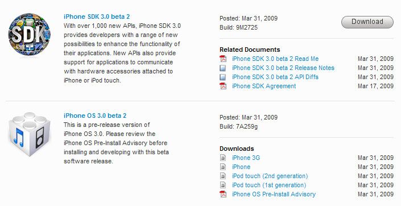
Task: Click the iPhone OS white brick icon
Action: pyautogui.click(x=30, y=134)
